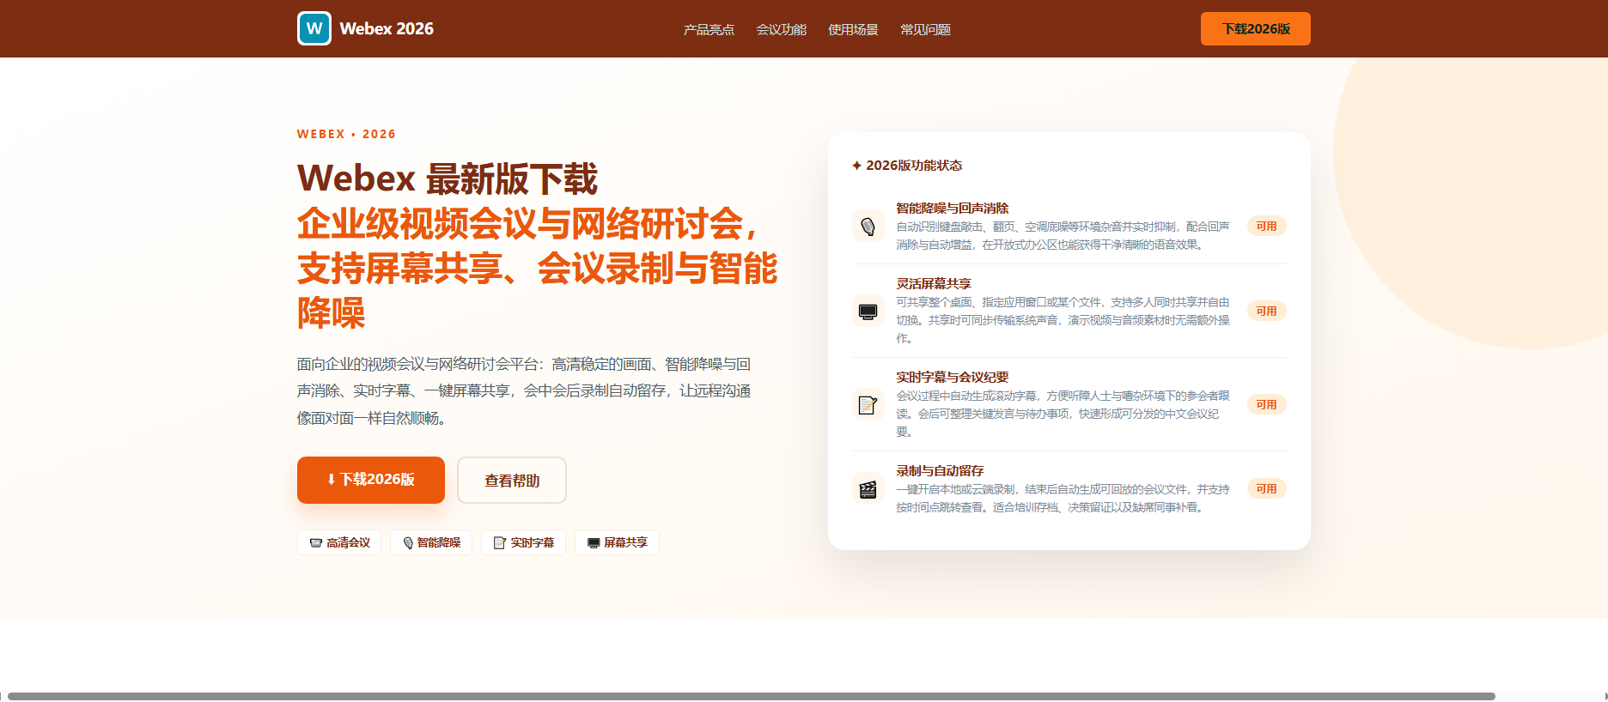Click the clapperboard icon beside 录制与自动留存
The height and width of the screenshot is (702, 1608).
(x=868, y=489)
